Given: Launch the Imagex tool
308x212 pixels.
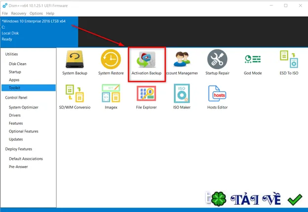Looking at the screenshot, I should (x=111, y=97).
